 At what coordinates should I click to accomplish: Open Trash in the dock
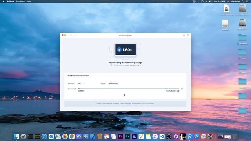(x=235, y=136)
